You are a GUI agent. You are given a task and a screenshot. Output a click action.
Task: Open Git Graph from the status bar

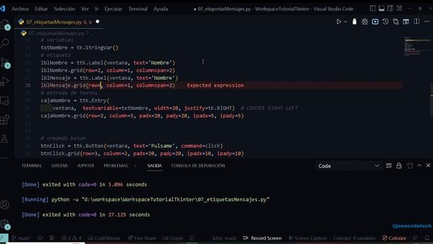[173, 238]
